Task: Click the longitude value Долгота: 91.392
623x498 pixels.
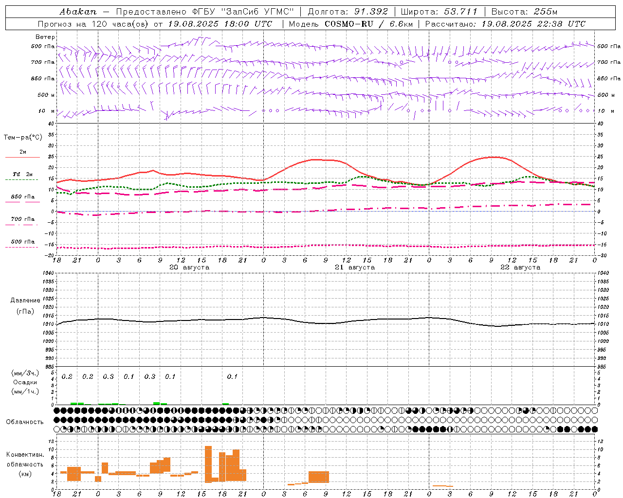Action: (348, 12)
